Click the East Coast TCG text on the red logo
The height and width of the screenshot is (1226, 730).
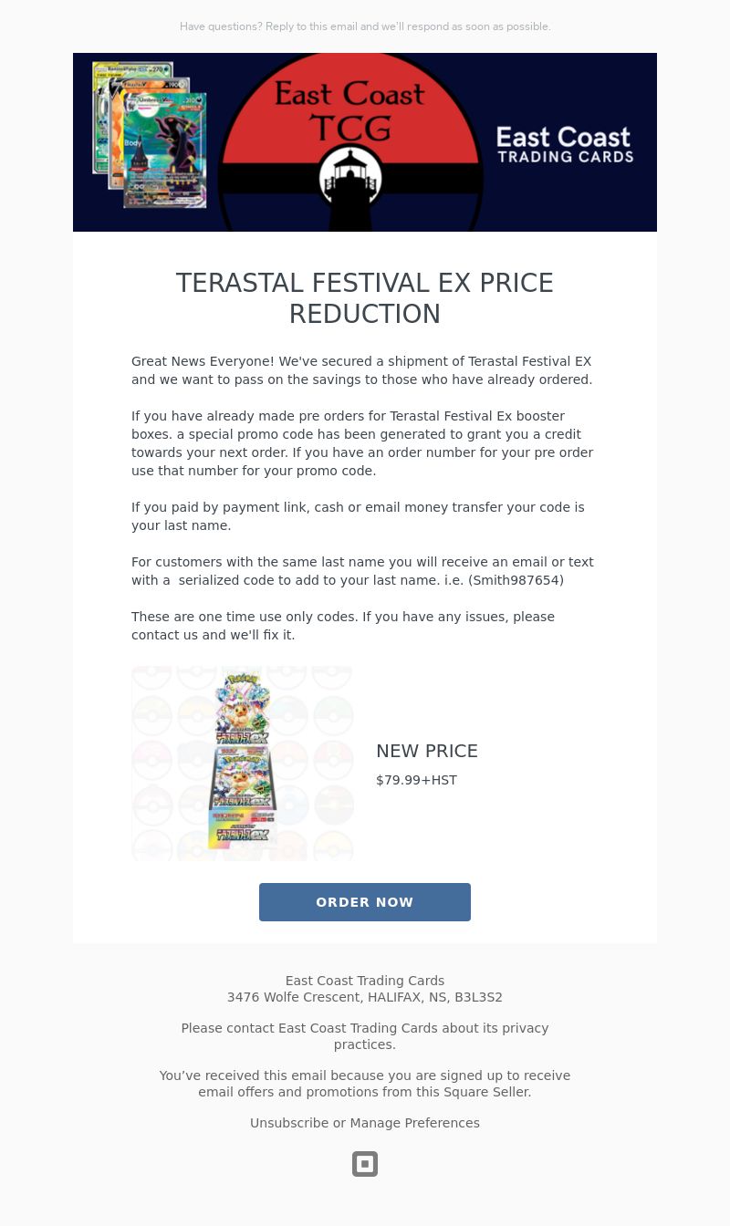point(350,109)
